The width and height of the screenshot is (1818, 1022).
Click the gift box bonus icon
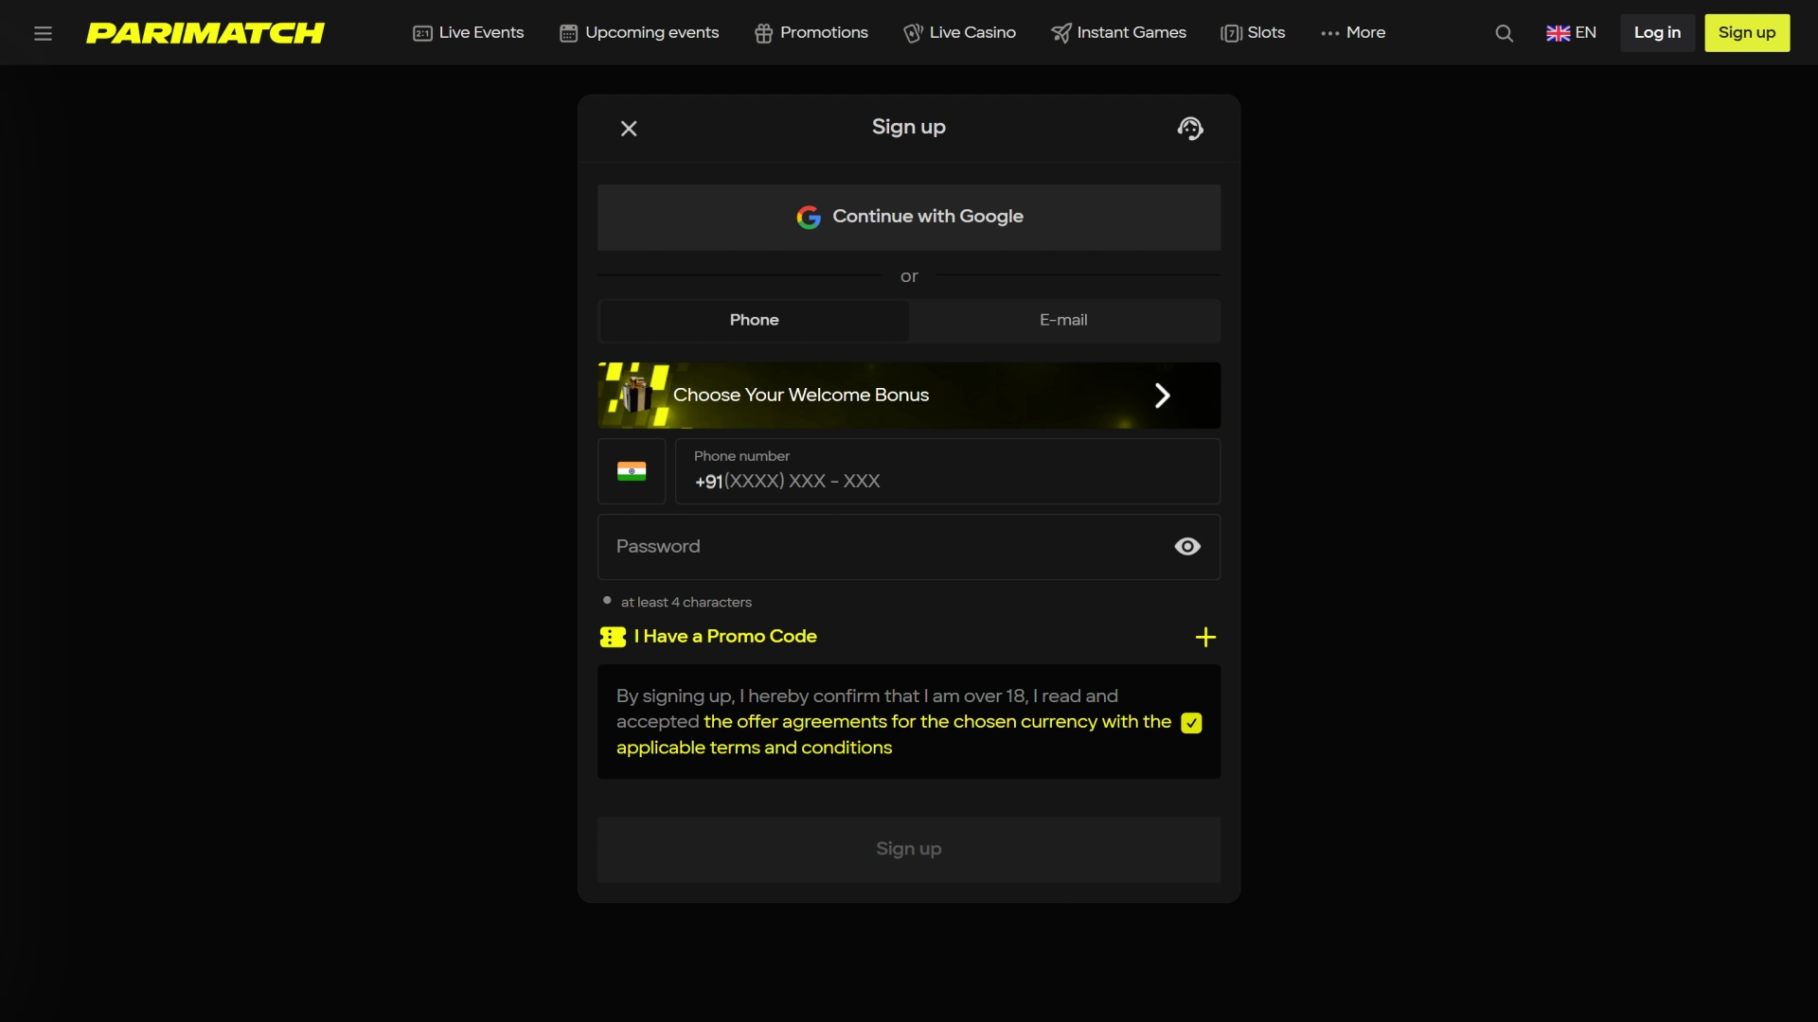click(635, 395)
